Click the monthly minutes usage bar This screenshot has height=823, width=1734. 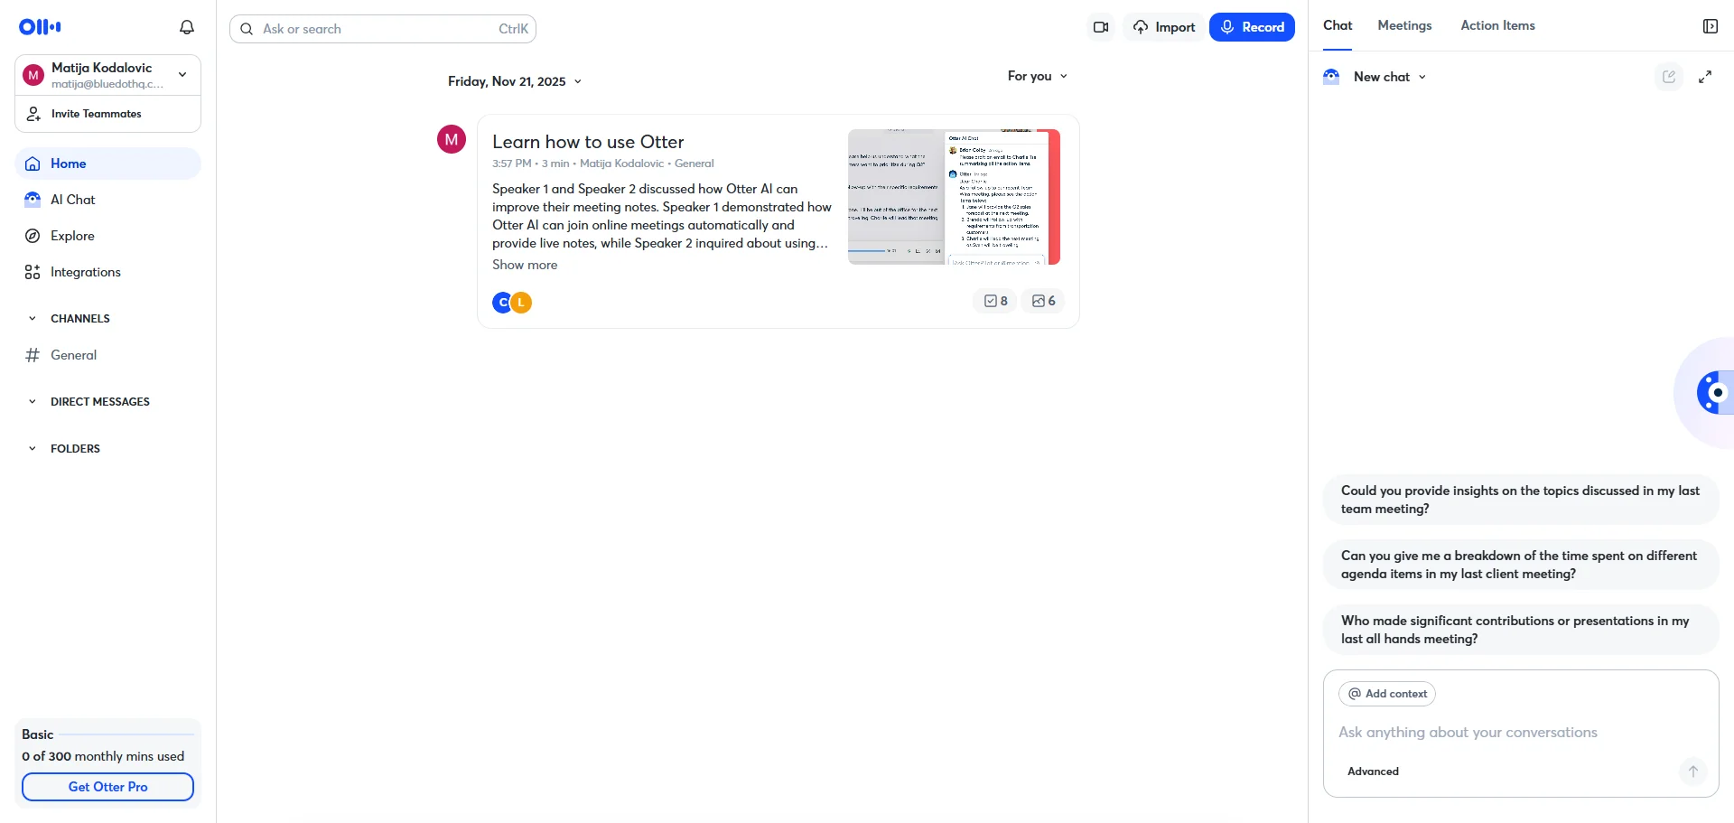click(x=127, y=734)
